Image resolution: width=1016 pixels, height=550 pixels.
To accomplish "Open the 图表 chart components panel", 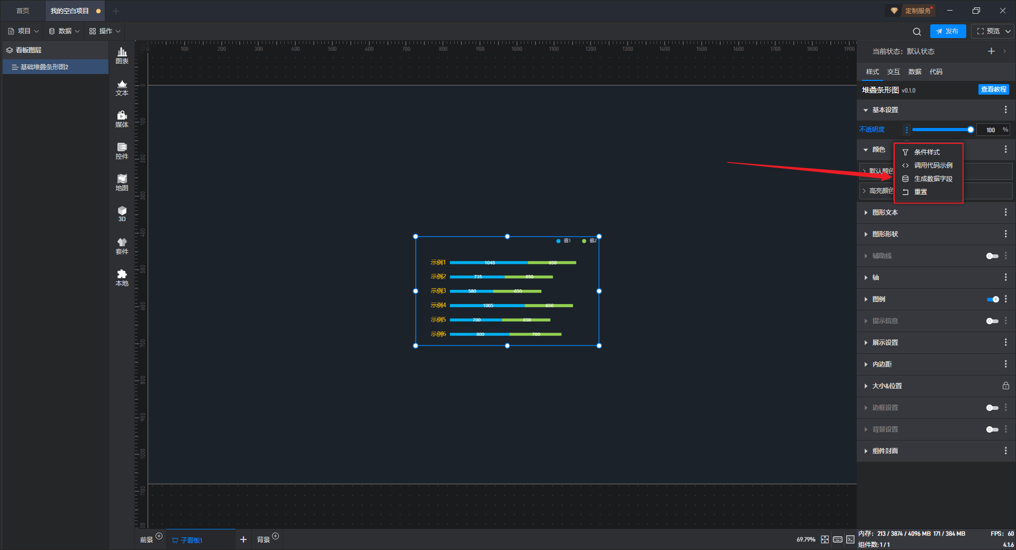I will pyautogui.click(x=122, y=55).
